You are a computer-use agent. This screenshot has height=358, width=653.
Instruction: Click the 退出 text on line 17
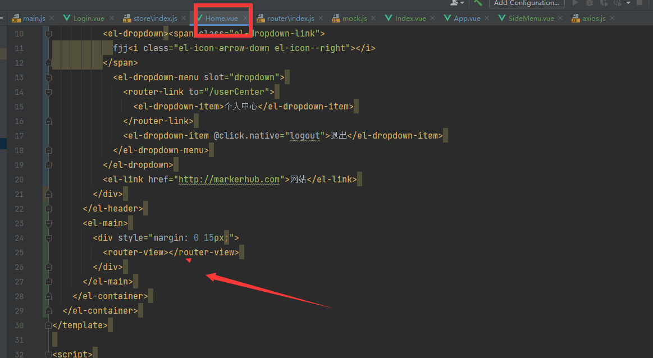[339, 136]
